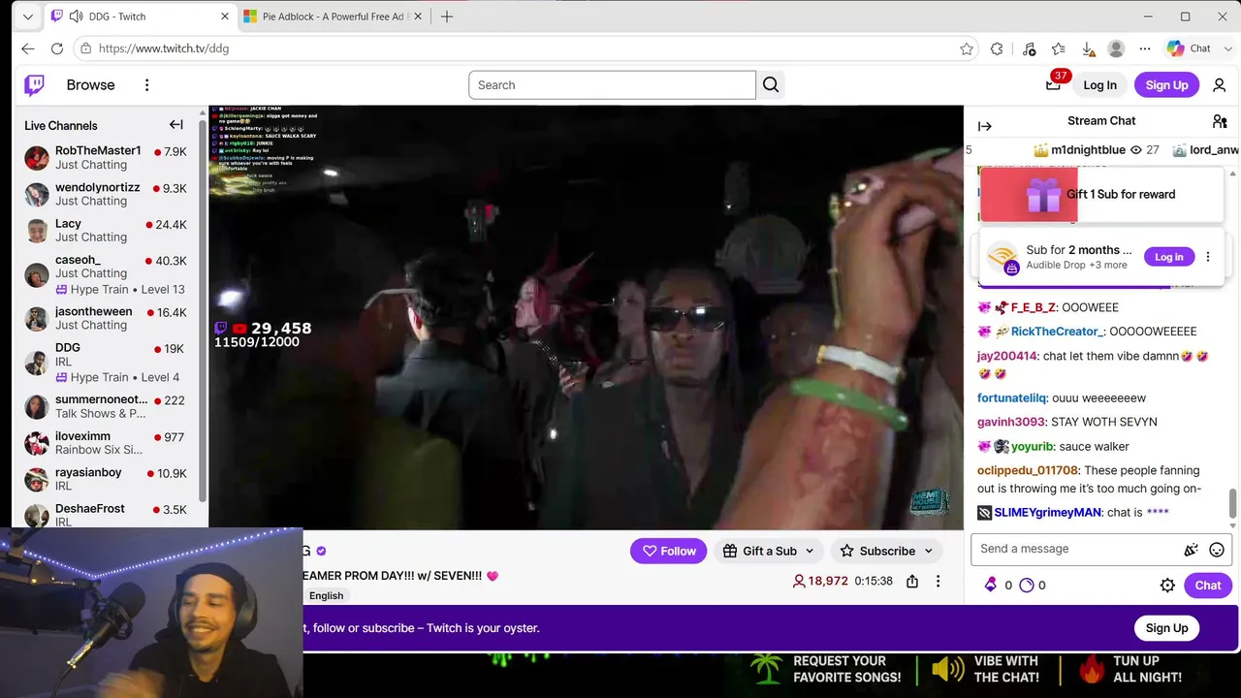Open browser settings and more menu
The height and width of the screenshot is (698, 1241).
[1145, 48]
